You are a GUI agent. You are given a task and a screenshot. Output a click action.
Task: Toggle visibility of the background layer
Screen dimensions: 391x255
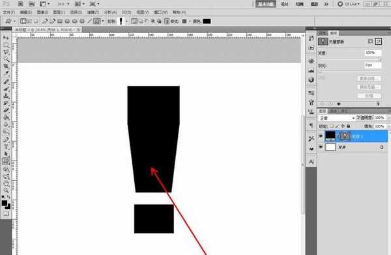point(321,147)
